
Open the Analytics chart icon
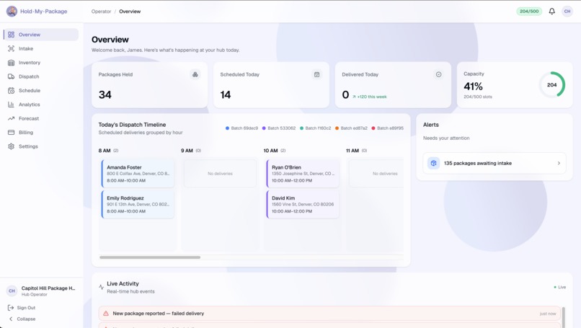(11, 105)
